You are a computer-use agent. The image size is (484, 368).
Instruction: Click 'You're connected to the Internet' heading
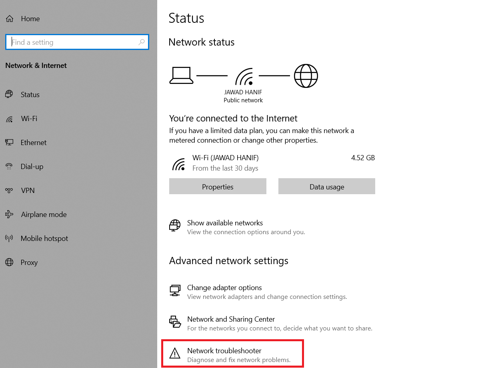(x=233, y=118)
